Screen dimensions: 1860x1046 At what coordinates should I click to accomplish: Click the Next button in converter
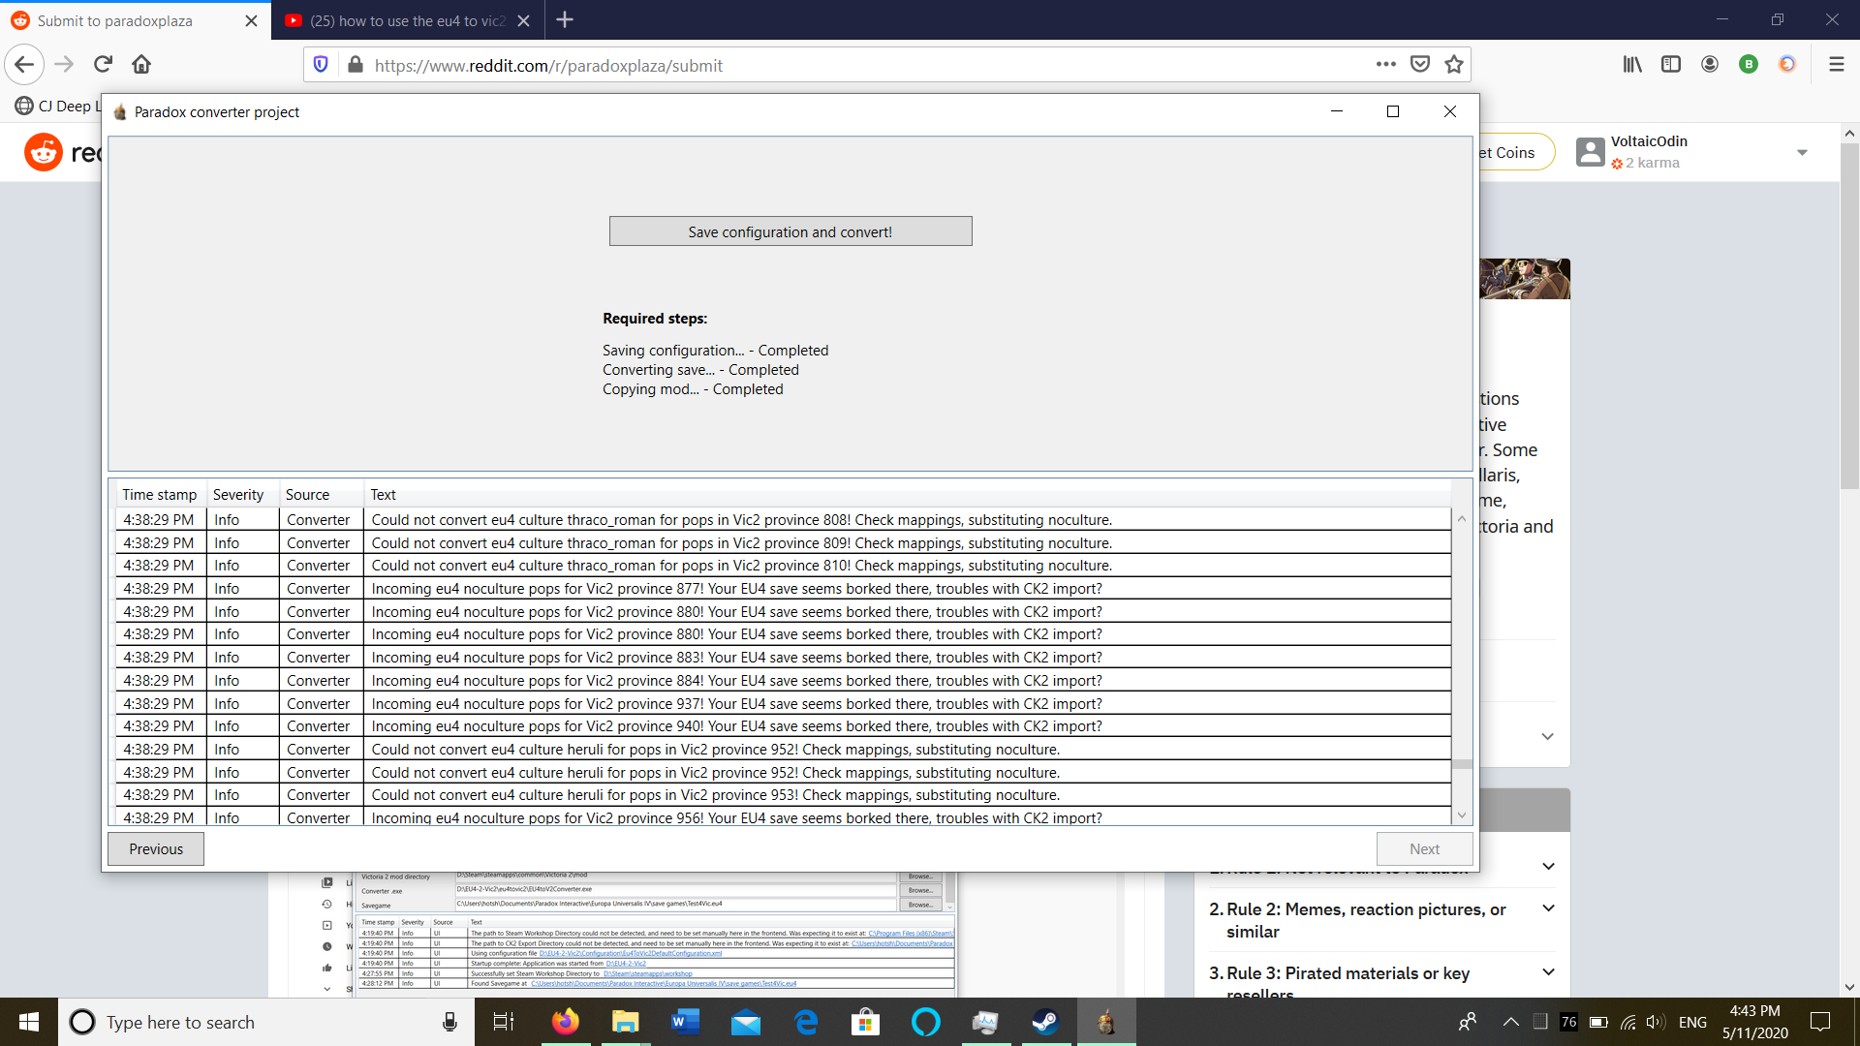(x=1424, y=849)
